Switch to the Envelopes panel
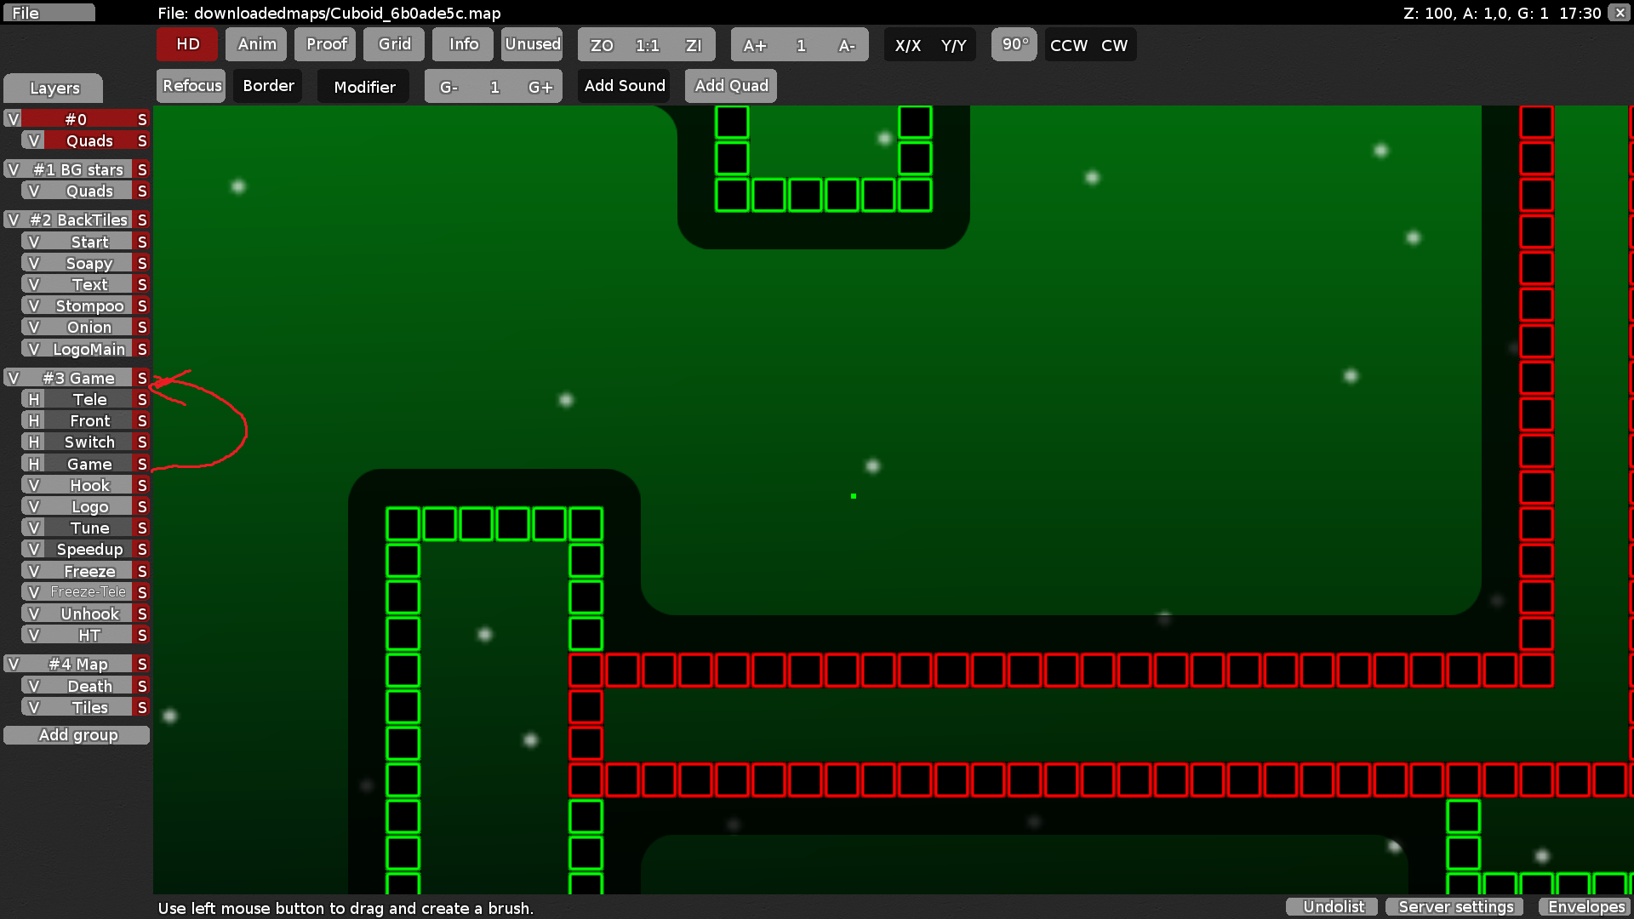This screenshot has height=919, width=1634. coord(1585,907)
